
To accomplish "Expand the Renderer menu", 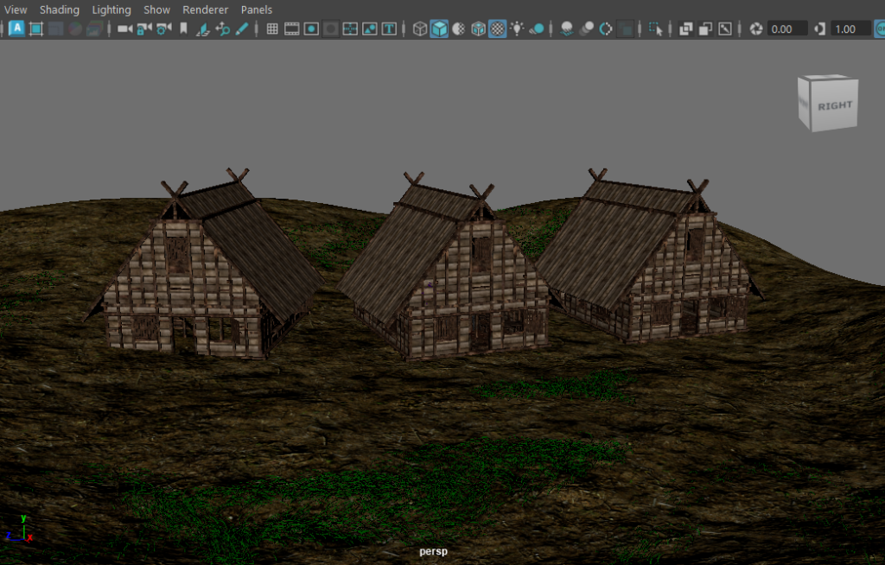I will click(205, 10).
